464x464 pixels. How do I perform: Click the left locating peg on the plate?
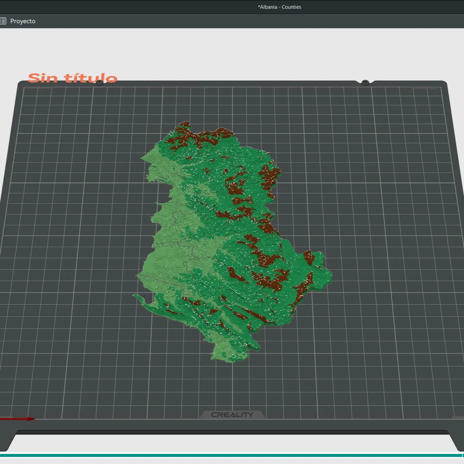coord(99,82)
